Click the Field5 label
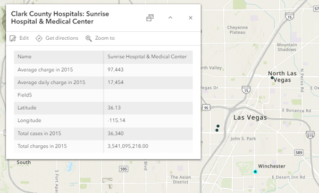319x193 pixels. point(24,95)
